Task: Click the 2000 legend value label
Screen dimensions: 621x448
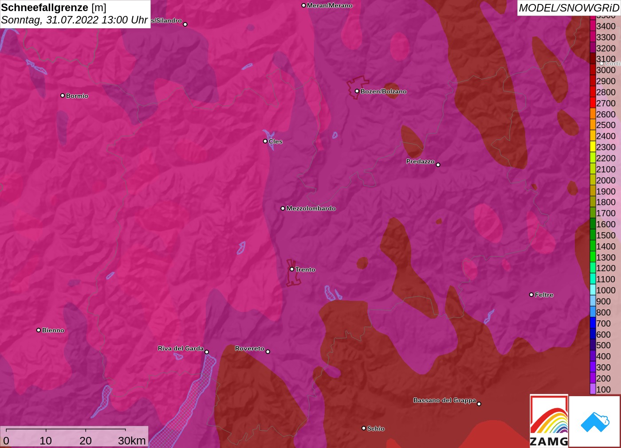Action: [606, 180]
